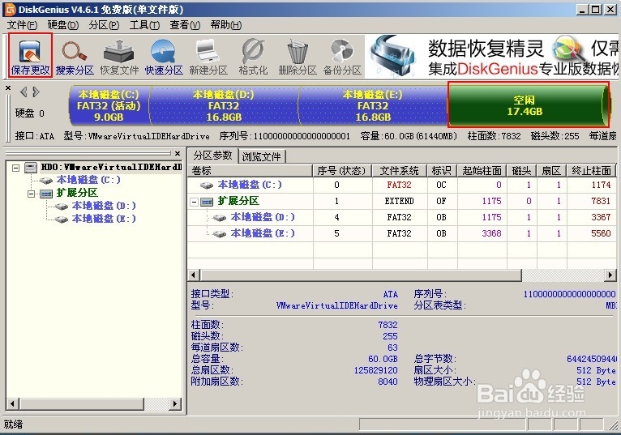
Task: Select 本地磁盘(D:) row in partition table
Action: coord(402,217)
